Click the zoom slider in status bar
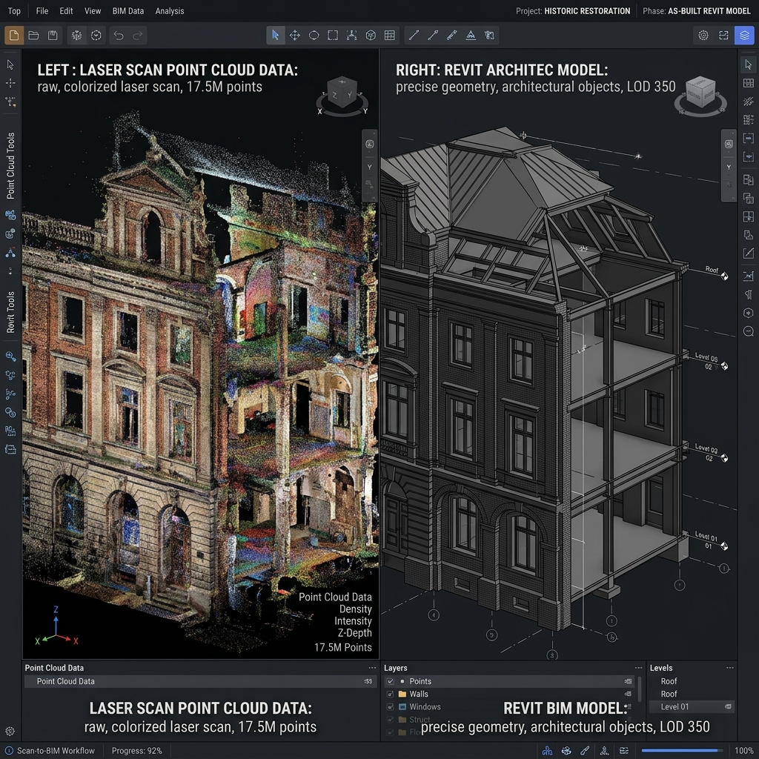This screenshot has height=759, width=759. pos(682,751)
